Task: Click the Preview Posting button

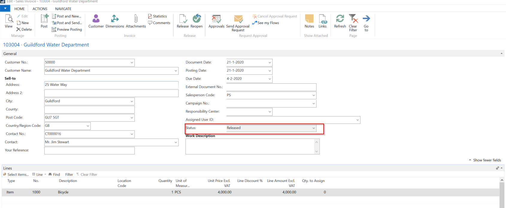Action: tap(67, 29)
